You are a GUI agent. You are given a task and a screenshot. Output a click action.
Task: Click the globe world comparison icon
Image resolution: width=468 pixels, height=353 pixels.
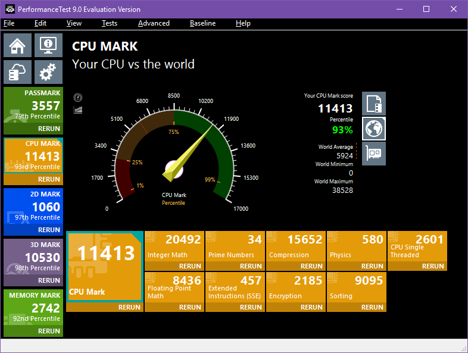coord(374,129)
